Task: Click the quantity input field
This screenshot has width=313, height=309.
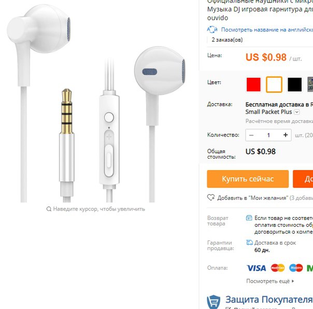Action: 268,135
